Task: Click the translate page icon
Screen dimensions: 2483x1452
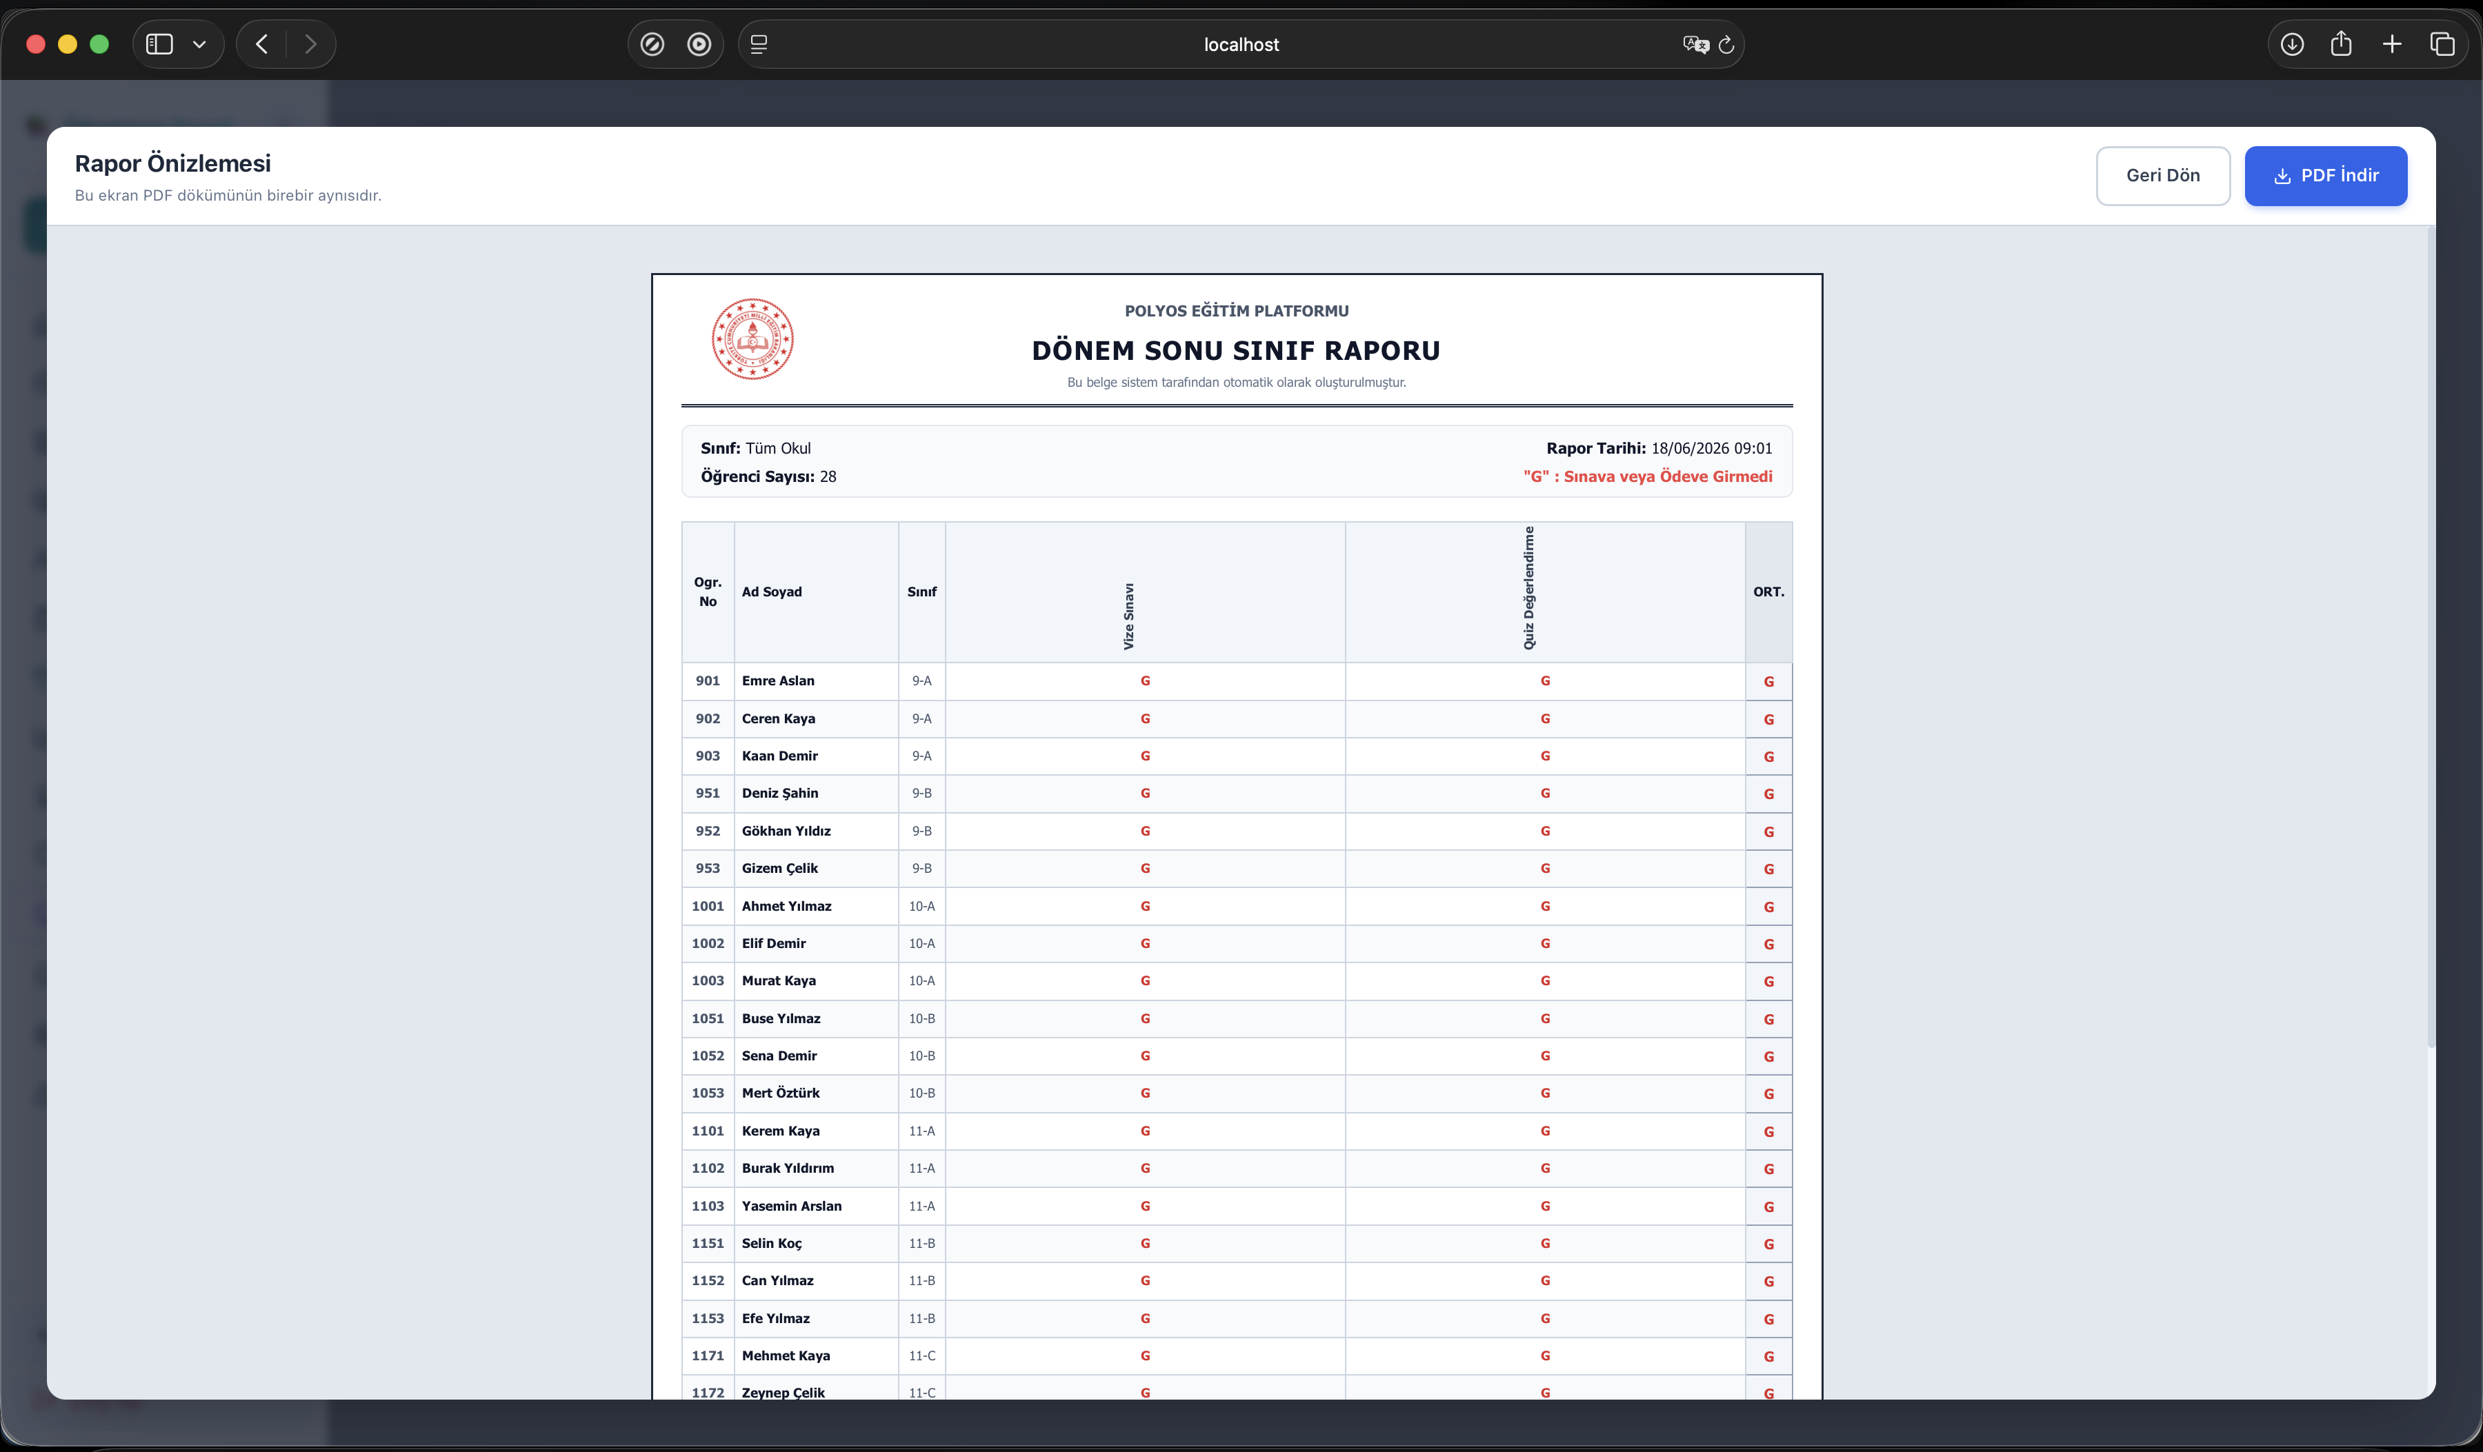Action: tap(1695, 44)
